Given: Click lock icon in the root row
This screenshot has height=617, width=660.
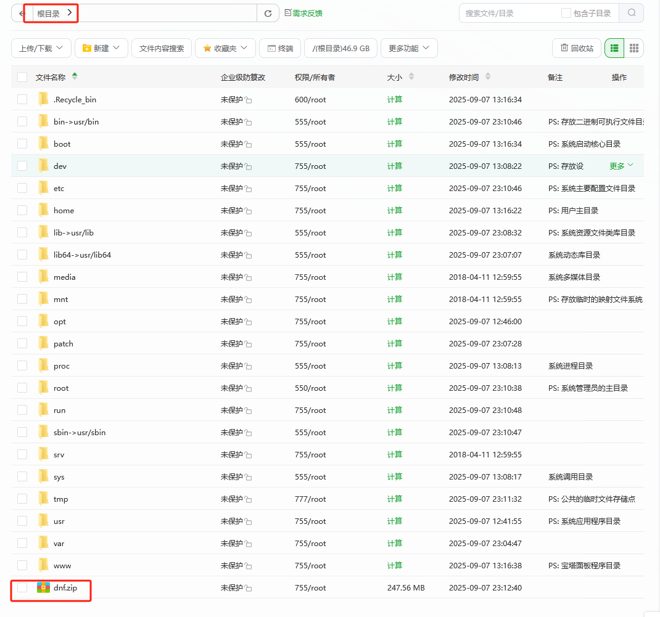Looking at the screenshot, I should point(249,388).
